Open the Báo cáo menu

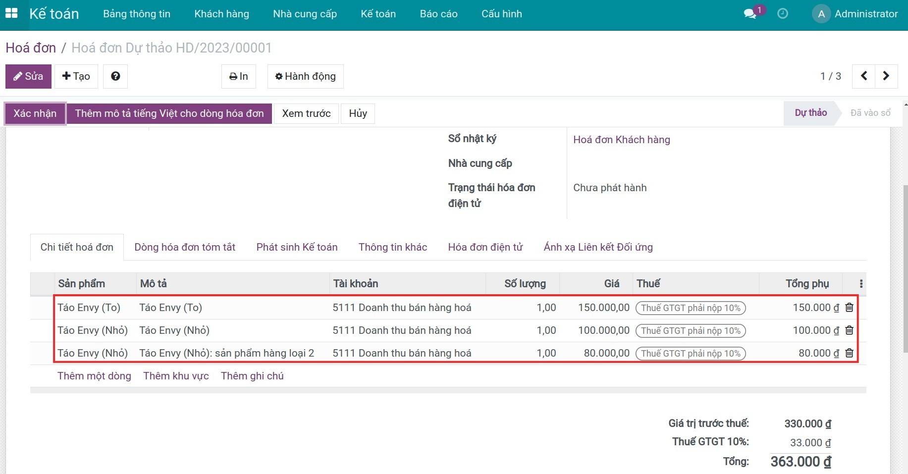(438, 14)
